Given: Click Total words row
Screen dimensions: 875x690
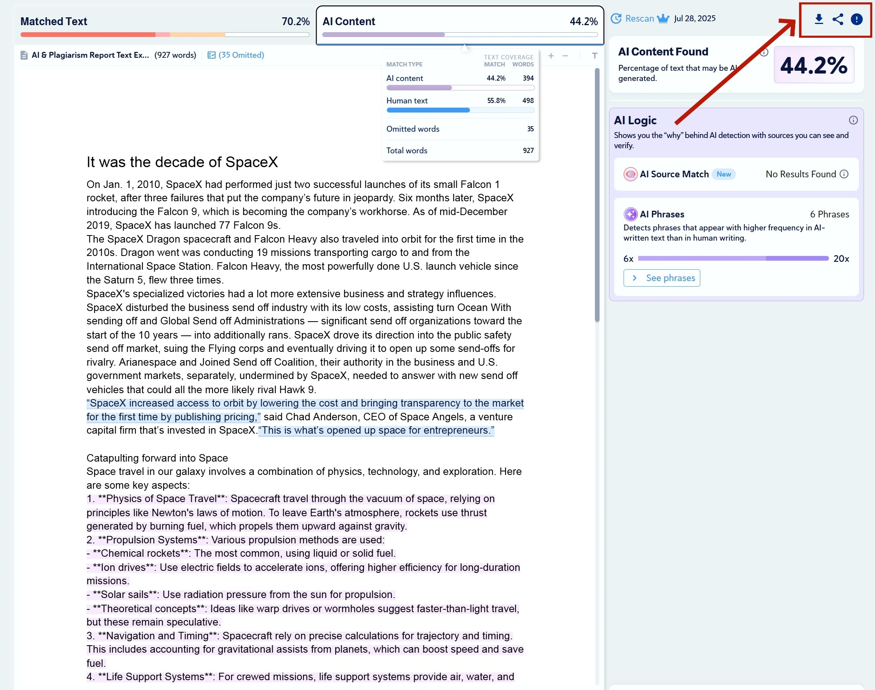Looking at the screenshot, I should [x=460, y=151].
